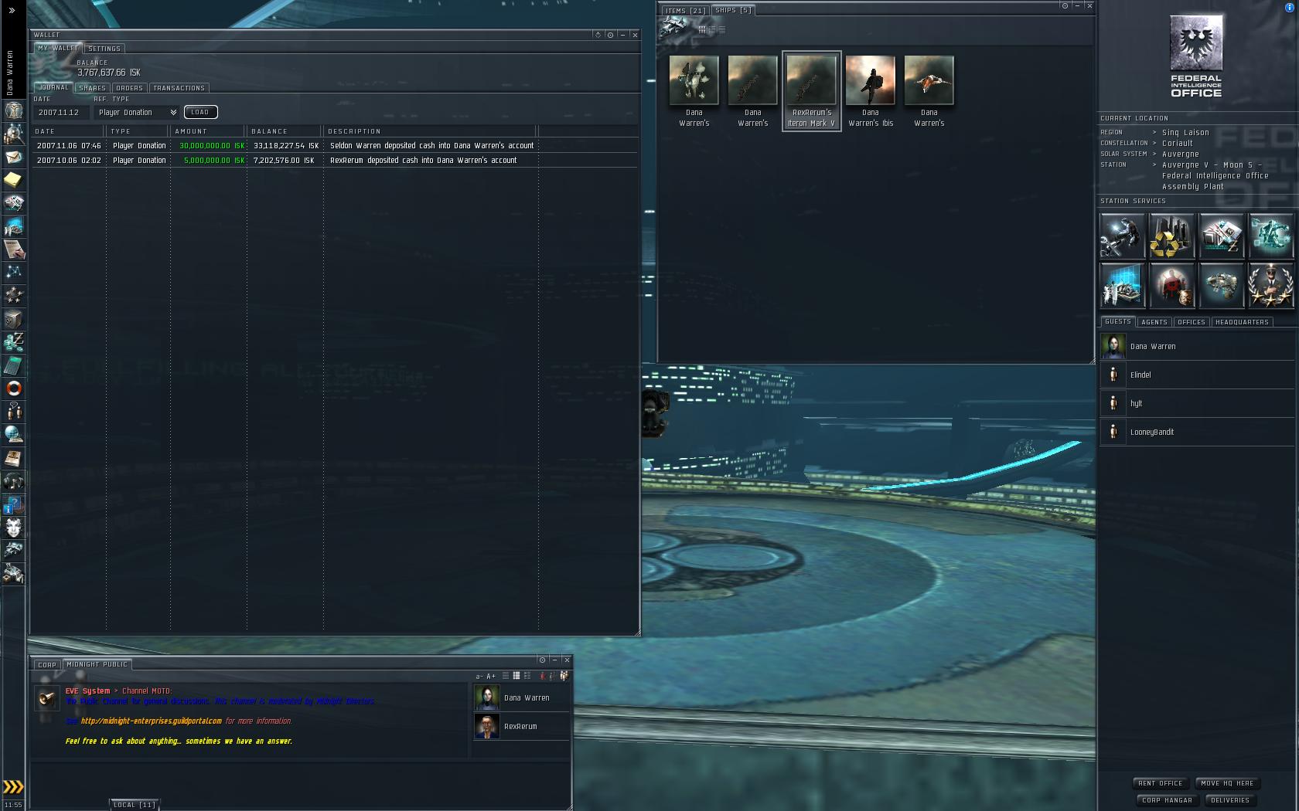The height and width of the screenshot is (811, 1299).
Task: Switch to the Items [21] hangar tab
Action: click(x=684, y=11)
